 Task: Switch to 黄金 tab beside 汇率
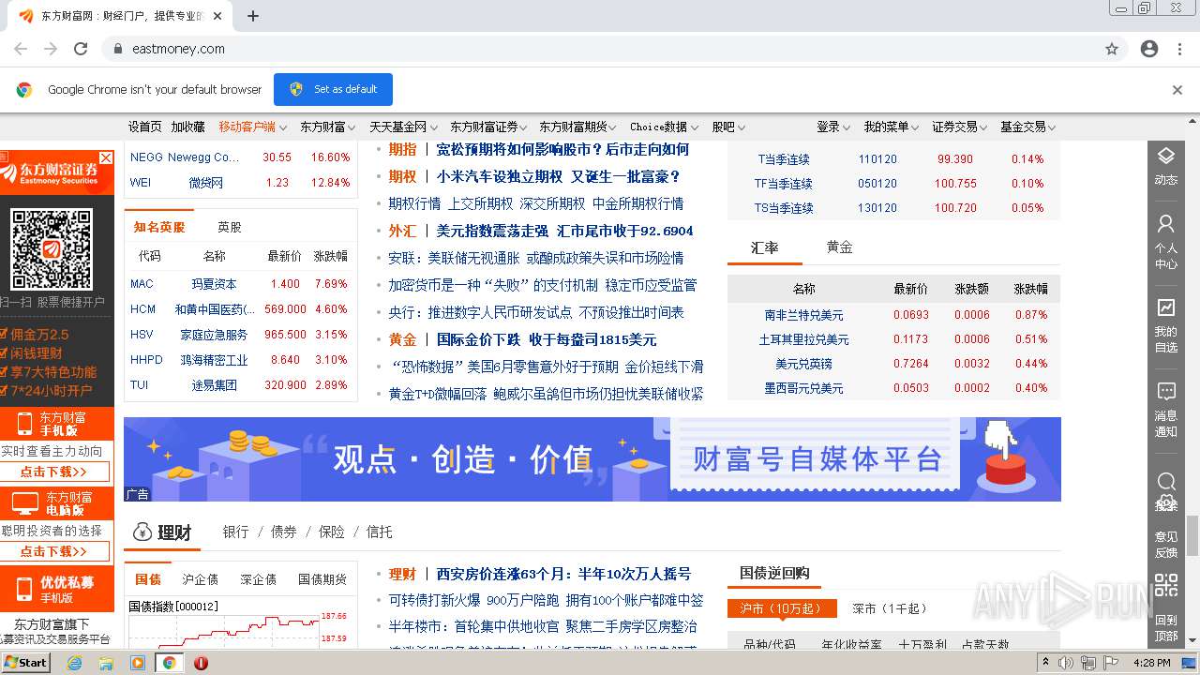click(839, 247)
